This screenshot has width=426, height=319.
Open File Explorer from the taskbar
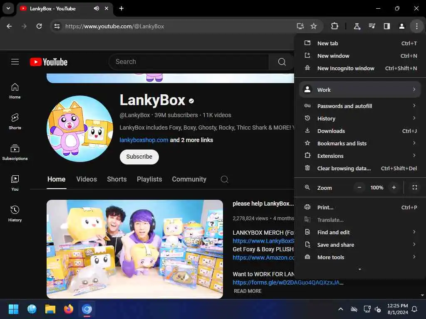(x=50, y=309)
